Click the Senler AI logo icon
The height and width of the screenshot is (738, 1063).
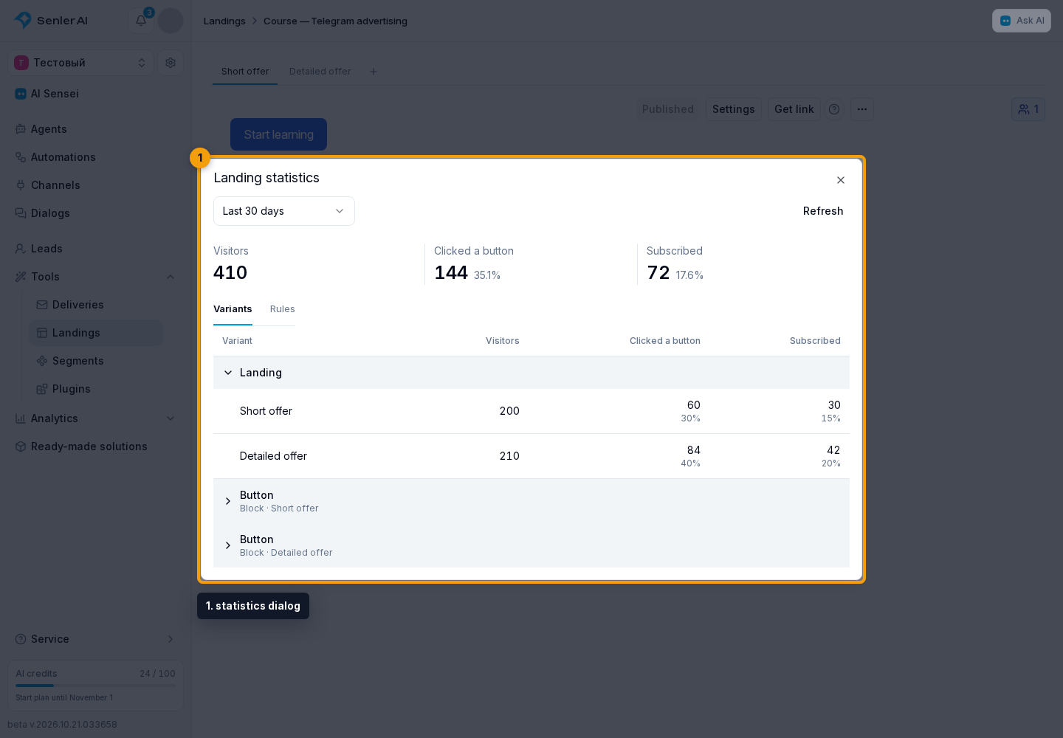23,20
